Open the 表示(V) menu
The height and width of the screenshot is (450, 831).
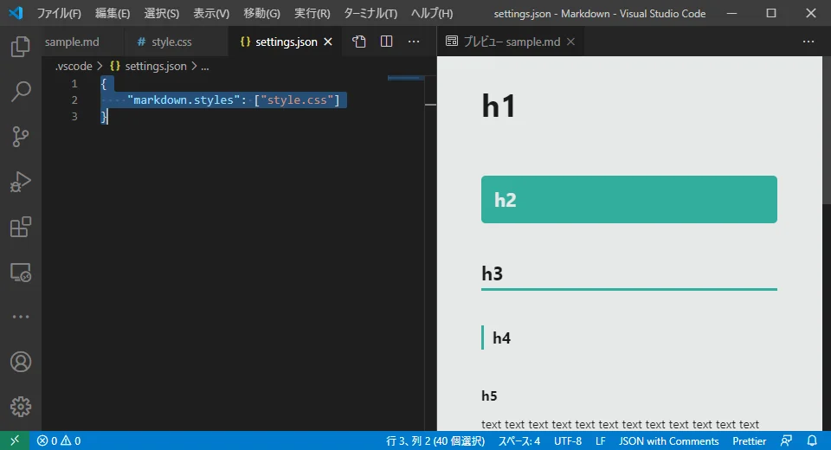tap(211, 13)
